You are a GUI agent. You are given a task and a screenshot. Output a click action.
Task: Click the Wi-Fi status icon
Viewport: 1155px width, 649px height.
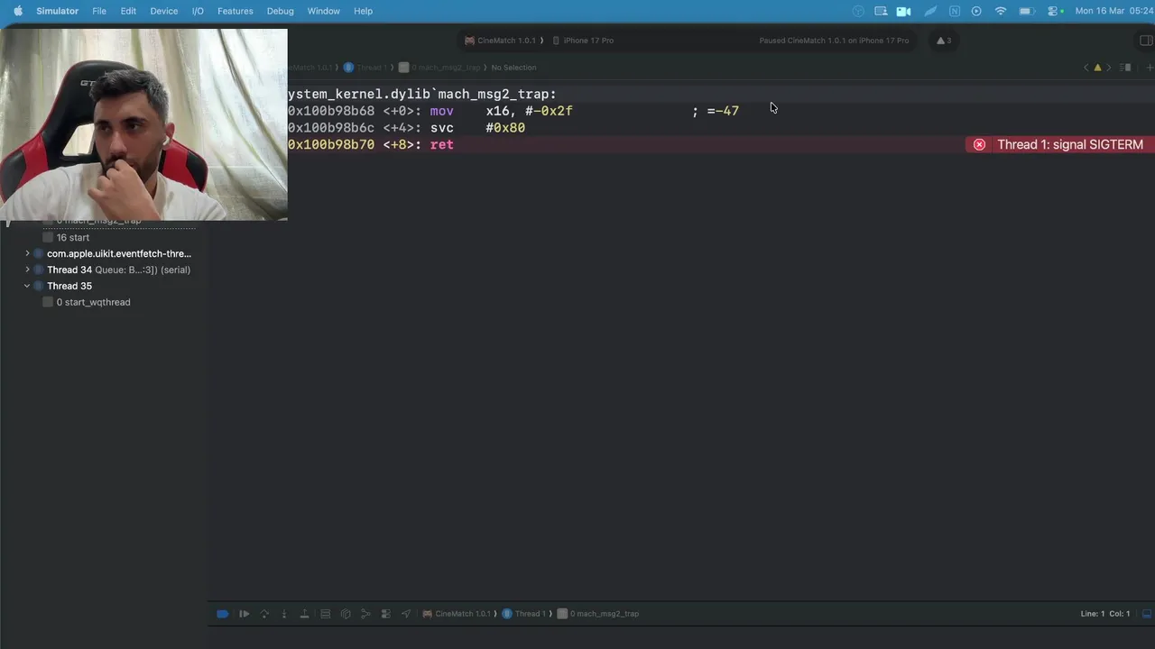(x=1001, y=11)
